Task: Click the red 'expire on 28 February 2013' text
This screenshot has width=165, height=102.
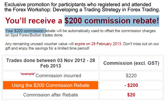Action: click(x=98, y=44)
